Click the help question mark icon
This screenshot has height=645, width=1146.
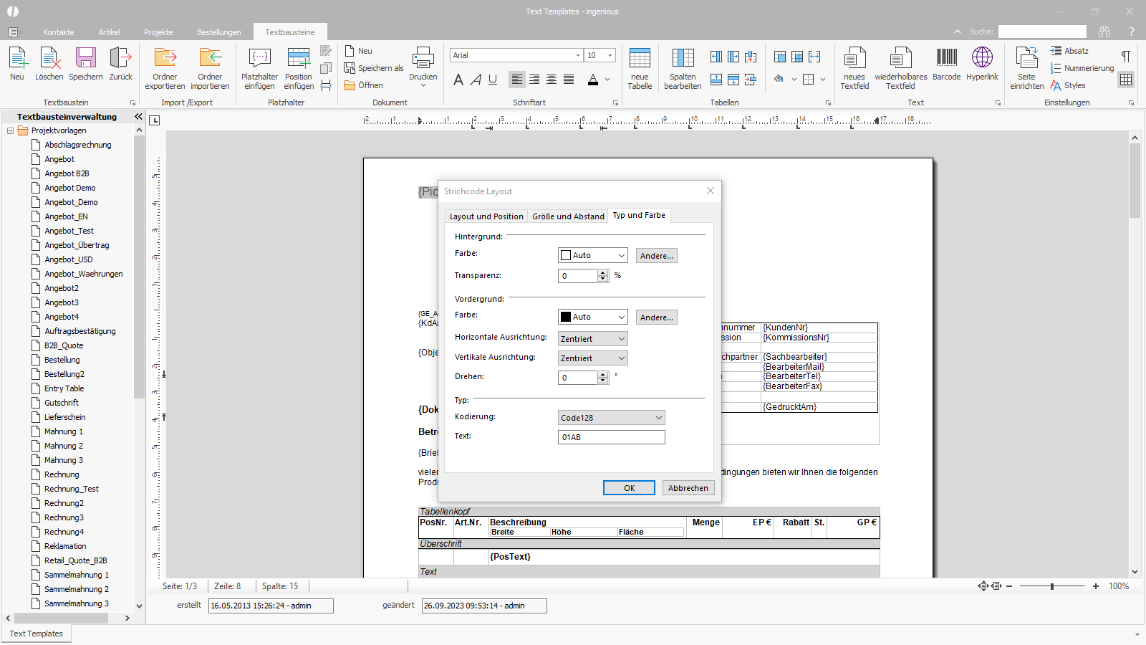pos(1132,32)
